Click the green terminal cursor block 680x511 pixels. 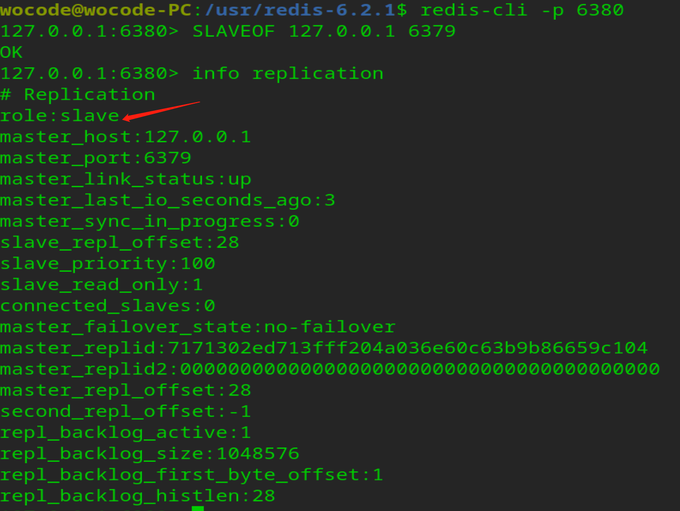point(197,508)
